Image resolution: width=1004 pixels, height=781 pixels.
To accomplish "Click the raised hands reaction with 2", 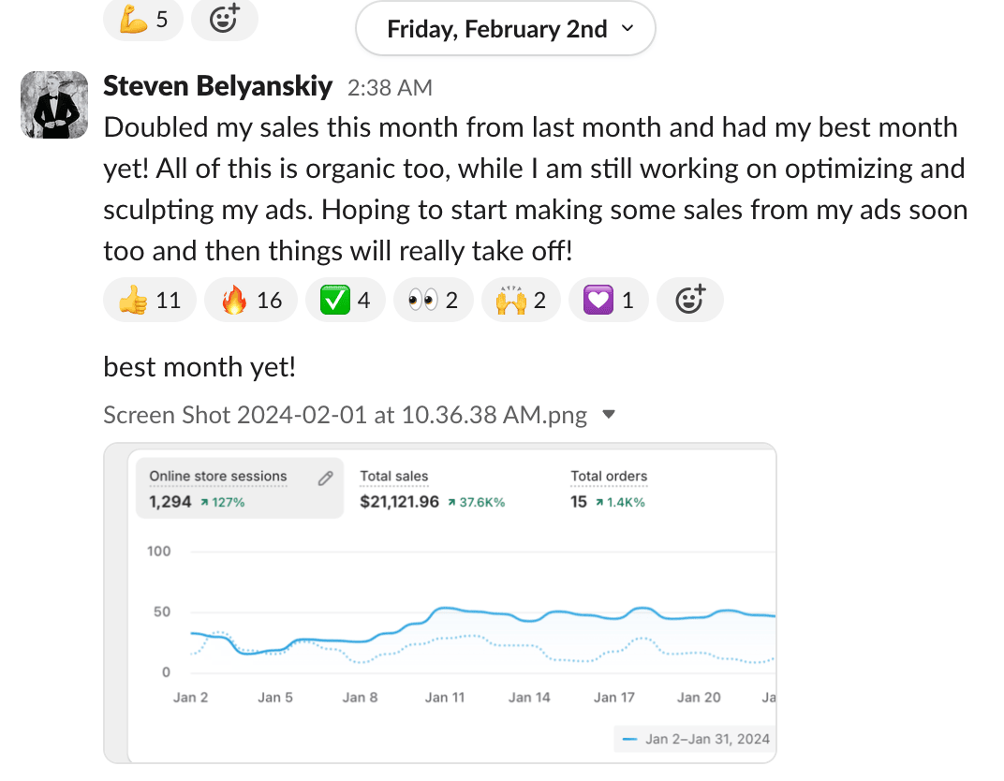I will pos(520,301).
